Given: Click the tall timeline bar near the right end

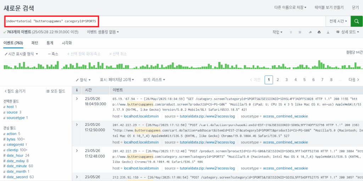Looking at the screenshot, I should [x=319, y=65].
